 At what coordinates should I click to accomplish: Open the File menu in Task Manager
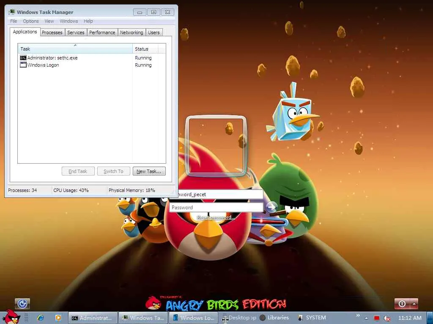(x=14, y=21)
